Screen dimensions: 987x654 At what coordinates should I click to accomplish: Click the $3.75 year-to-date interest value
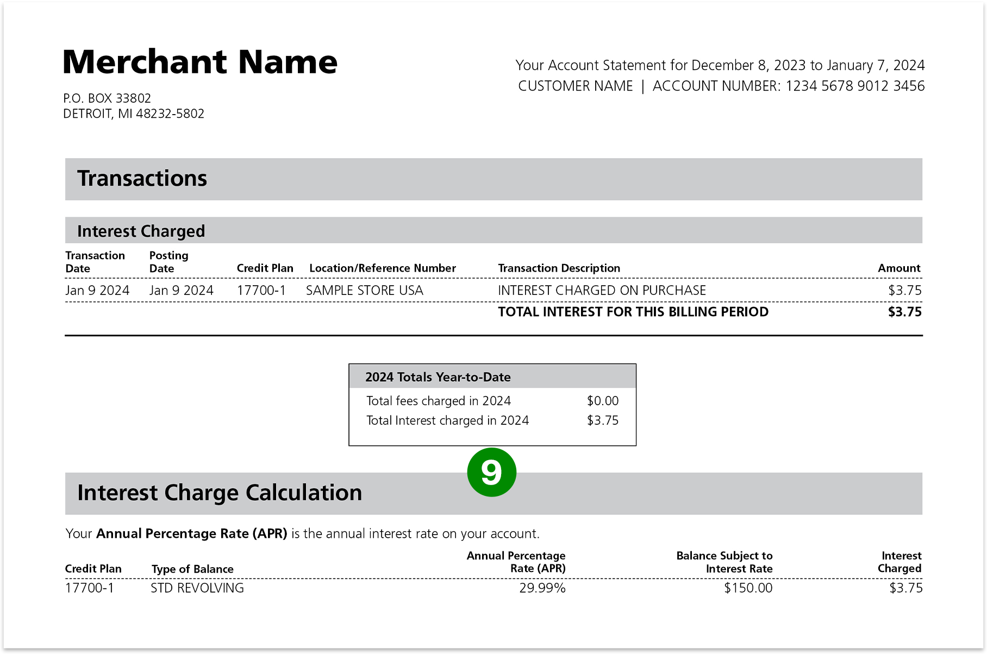click(x=603, y=420)
